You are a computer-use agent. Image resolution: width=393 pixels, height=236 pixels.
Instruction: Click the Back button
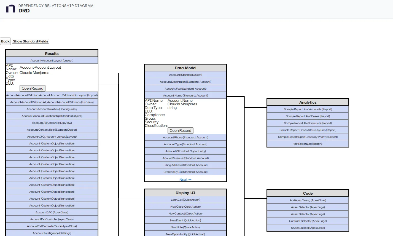coord(5,41)
